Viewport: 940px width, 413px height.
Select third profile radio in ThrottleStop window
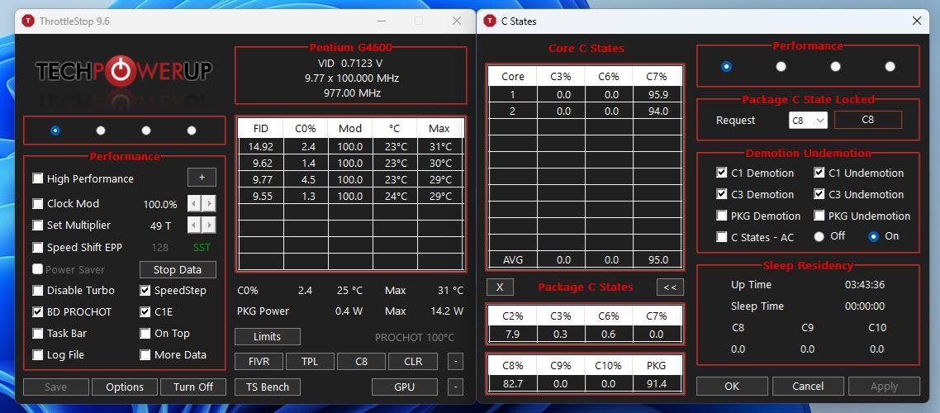pyautogui.click(x=146, y=130)
